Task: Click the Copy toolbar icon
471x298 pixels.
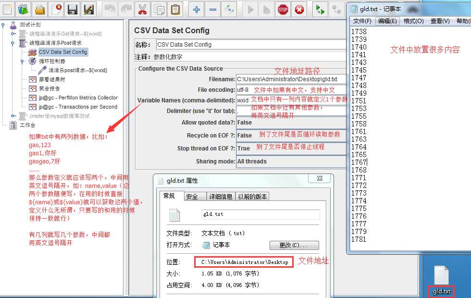Action: pos(159,9)
